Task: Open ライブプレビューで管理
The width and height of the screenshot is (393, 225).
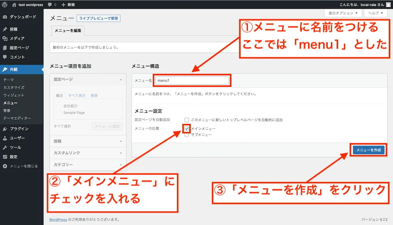Action: point(98,18)
